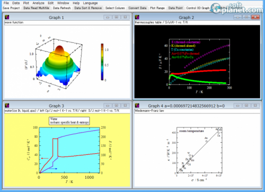Screen dimensions: 265x192
Task: Open the Window menu
Action: click(x=63, y=3)
